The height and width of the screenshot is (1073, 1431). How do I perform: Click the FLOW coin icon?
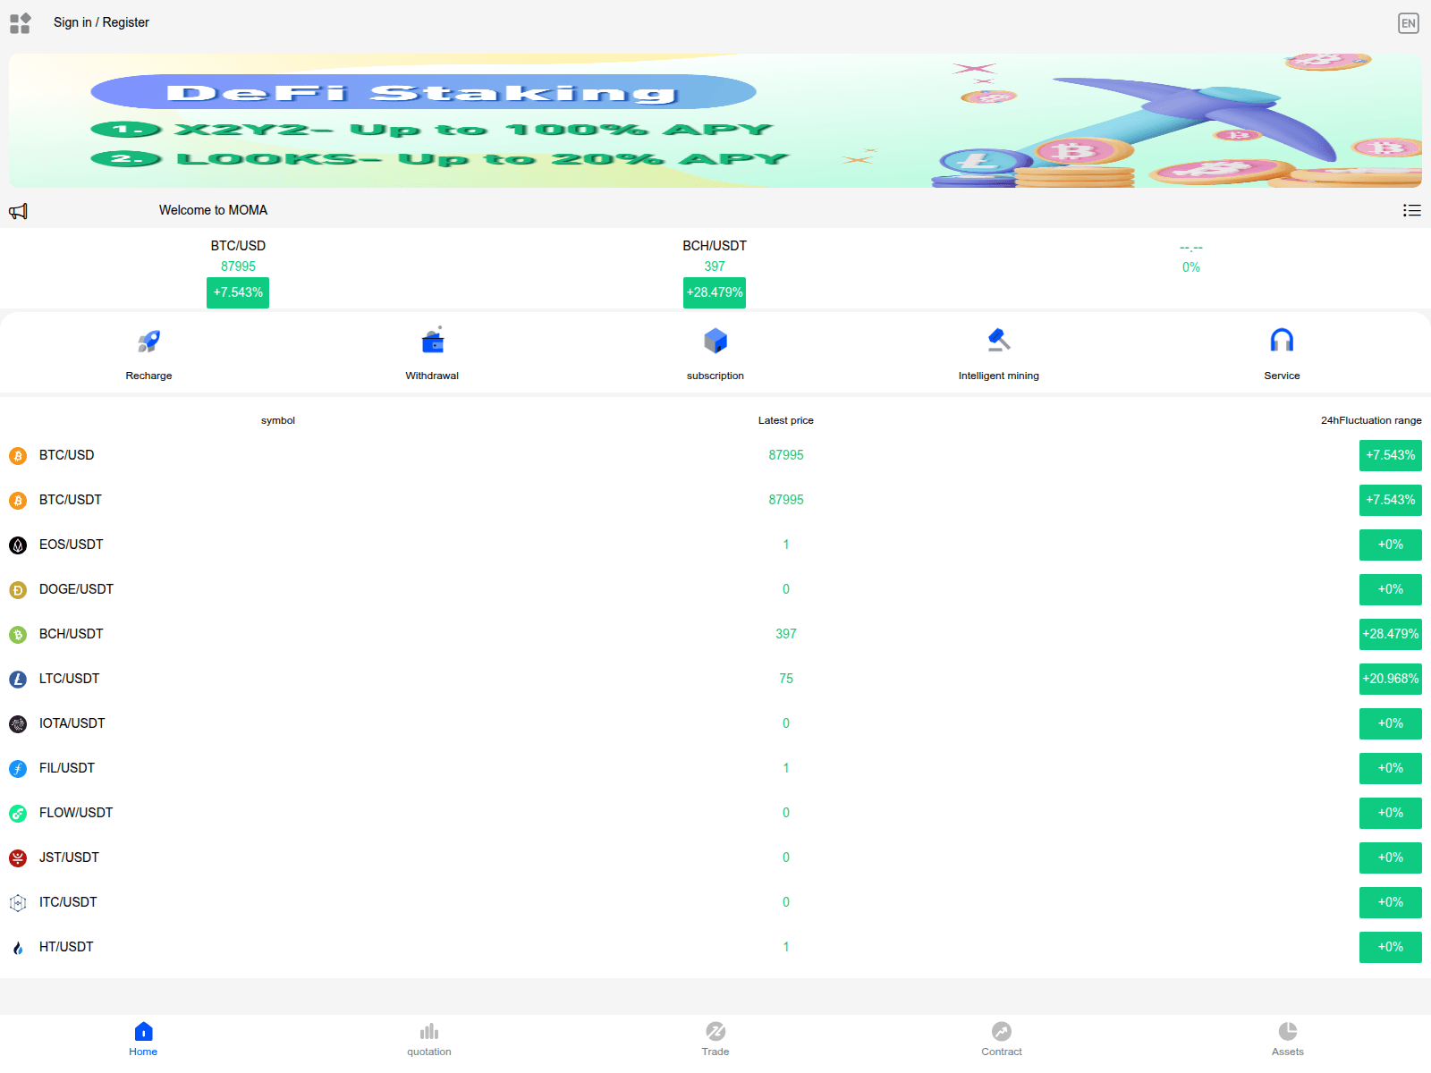18,814
